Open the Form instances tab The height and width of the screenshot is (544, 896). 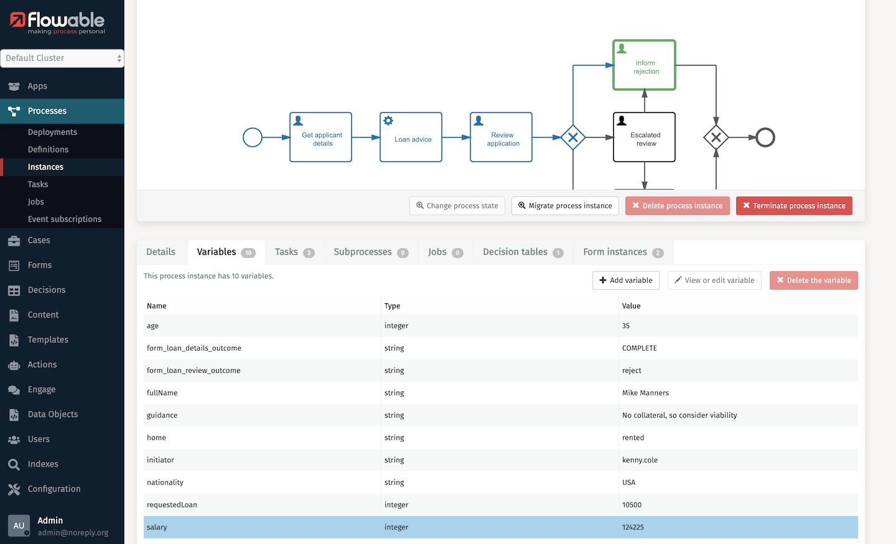pos(623,252)
